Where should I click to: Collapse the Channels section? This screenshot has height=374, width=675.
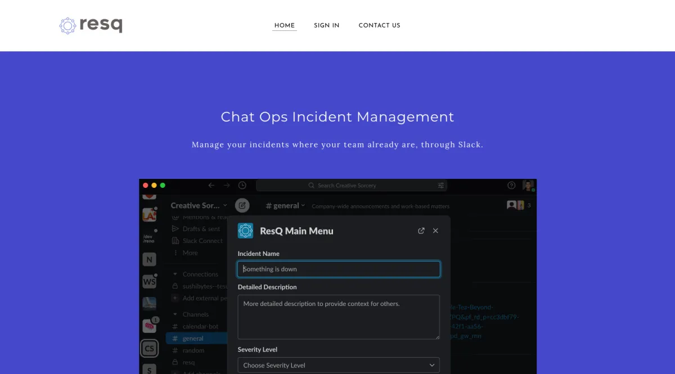[x=190, y=314]
